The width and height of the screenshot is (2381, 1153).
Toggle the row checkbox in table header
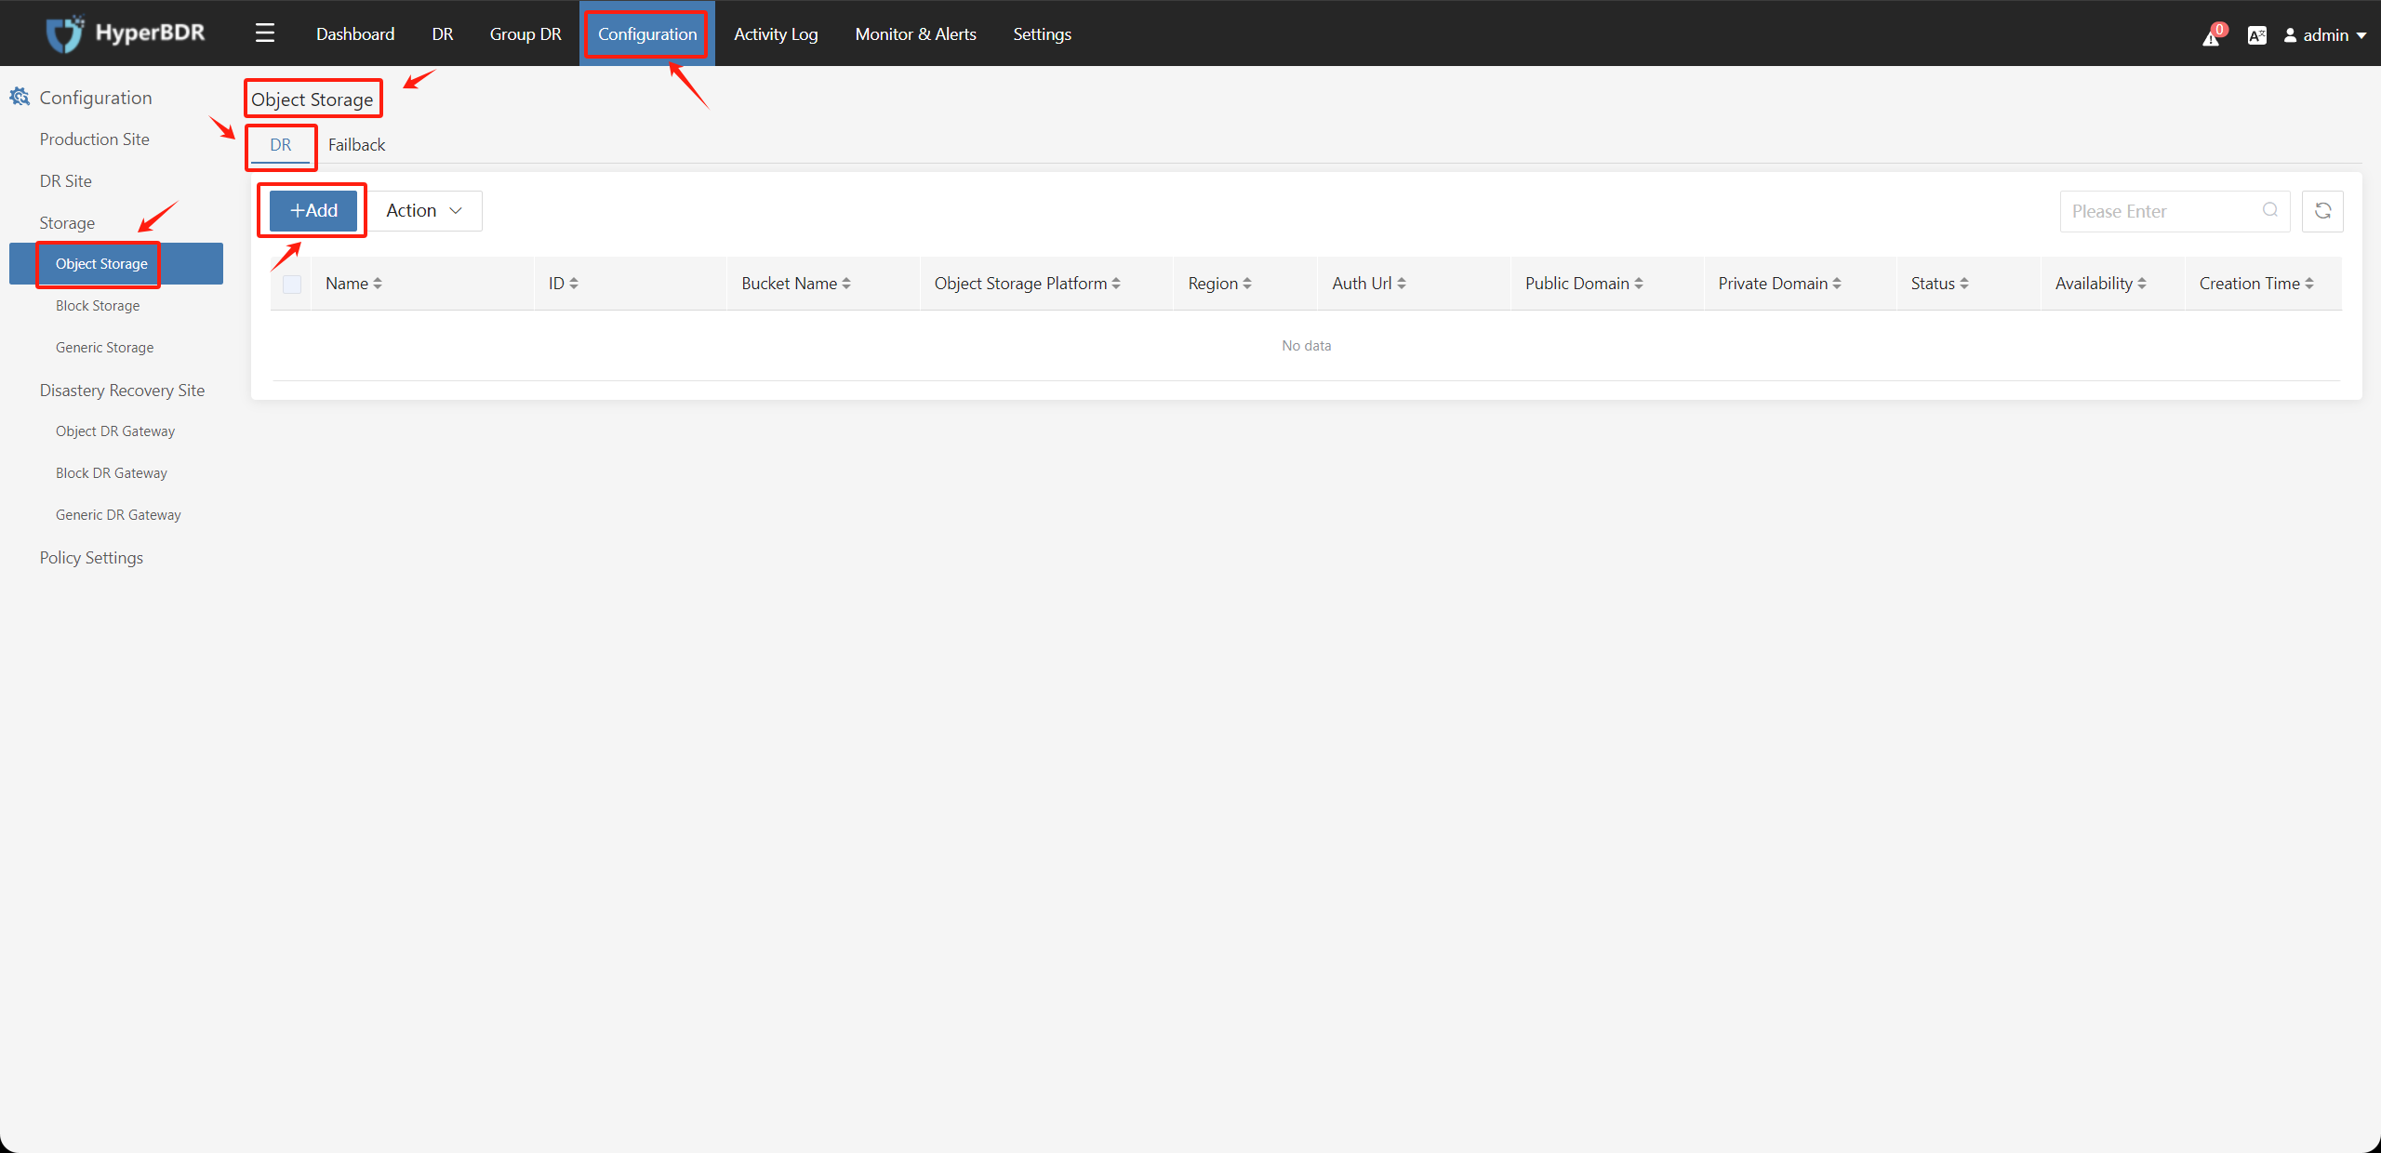[291, 284]
